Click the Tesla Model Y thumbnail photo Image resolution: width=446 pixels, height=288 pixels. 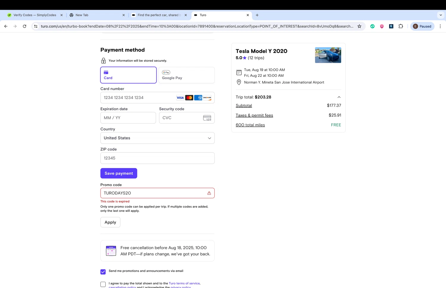(328, 55)
